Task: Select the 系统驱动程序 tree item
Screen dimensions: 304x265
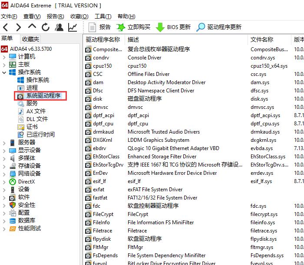Action: (x=43, y=95)
